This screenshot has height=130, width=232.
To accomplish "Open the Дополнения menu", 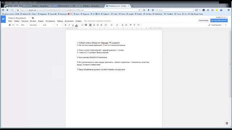I will point(69,21).
